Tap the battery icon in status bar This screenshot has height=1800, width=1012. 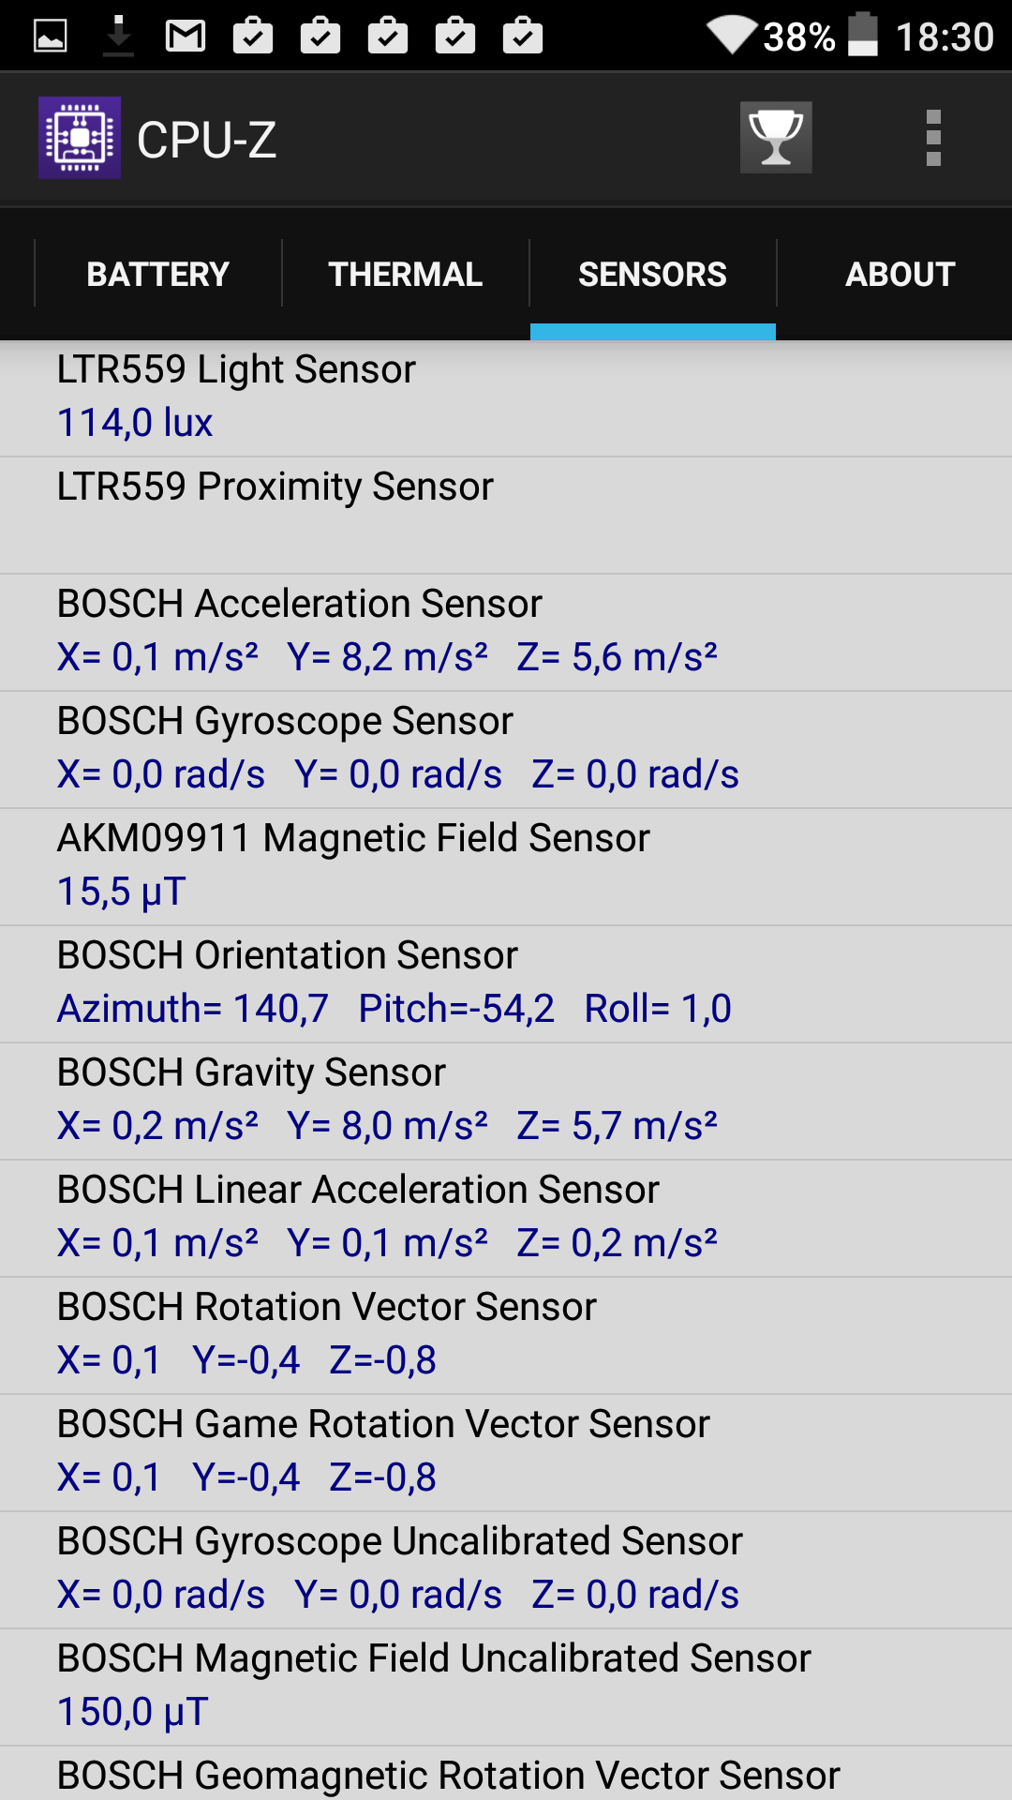(863, 35)
